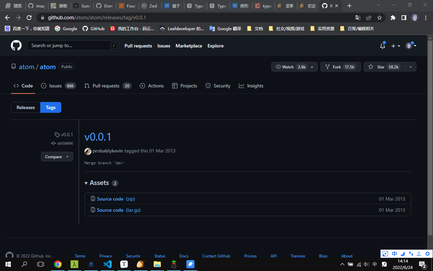Open probablykevin username link
This screenshot has width=433, height=271.
click(x=108, y=151)
